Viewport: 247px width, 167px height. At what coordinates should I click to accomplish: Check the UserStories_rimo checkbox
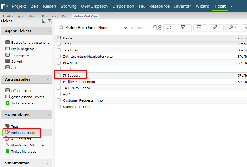pyautogui.click(x=59, y=107)
